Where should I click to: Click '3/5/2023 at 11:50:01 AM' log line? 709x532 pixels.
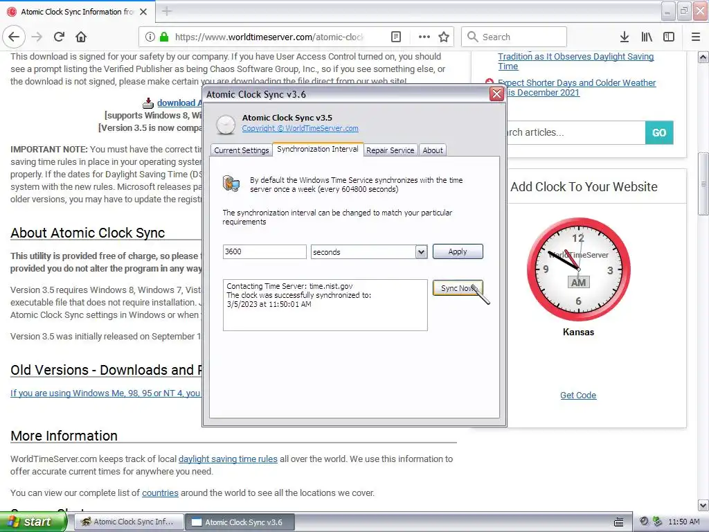click(269, 305)
